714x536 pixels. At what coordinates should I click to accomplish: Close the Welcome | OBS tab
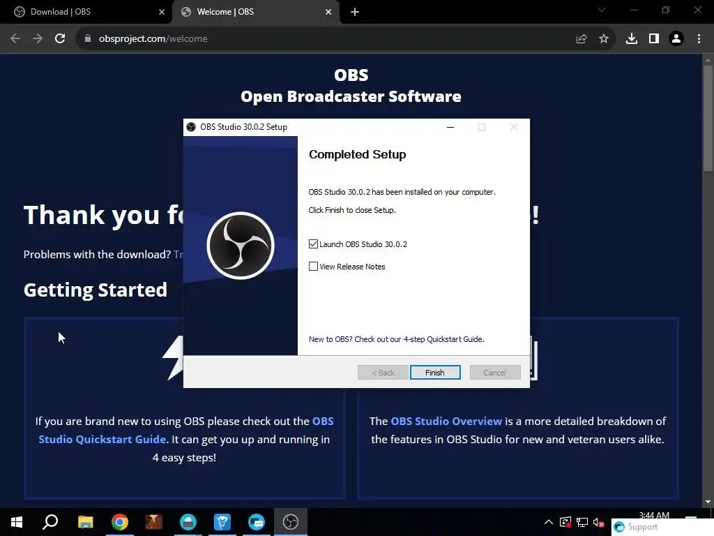pyautogui.click(x=328, y=12)
